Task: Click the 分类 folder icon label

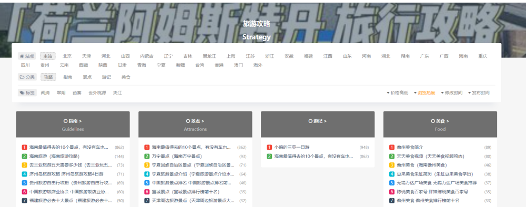Action: pyautogui.click(x=27, y=77)
